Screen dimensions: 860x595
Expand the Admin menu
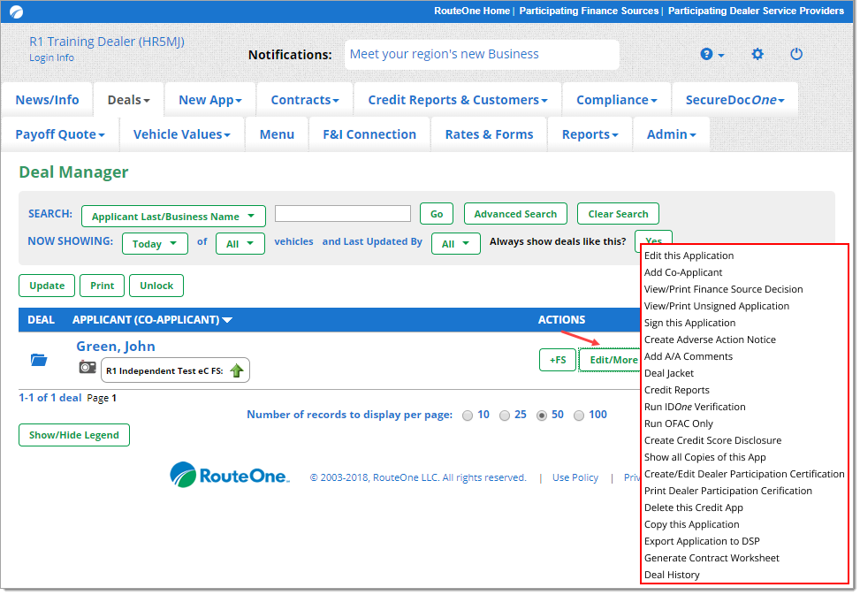click(x=672, y=134)
